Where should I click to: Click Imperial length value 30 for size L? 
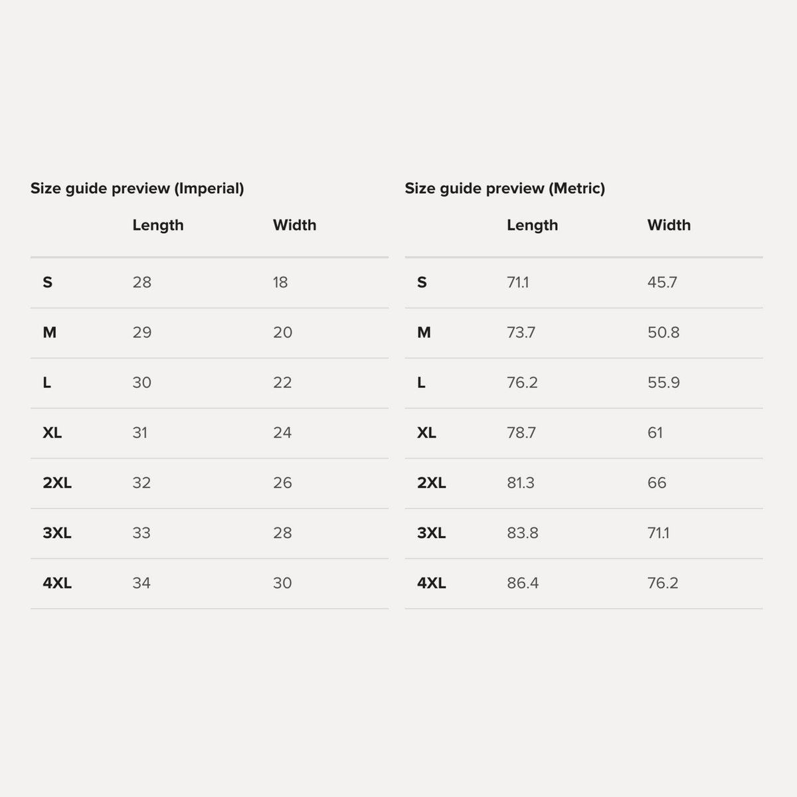click(x=142, y=383)
